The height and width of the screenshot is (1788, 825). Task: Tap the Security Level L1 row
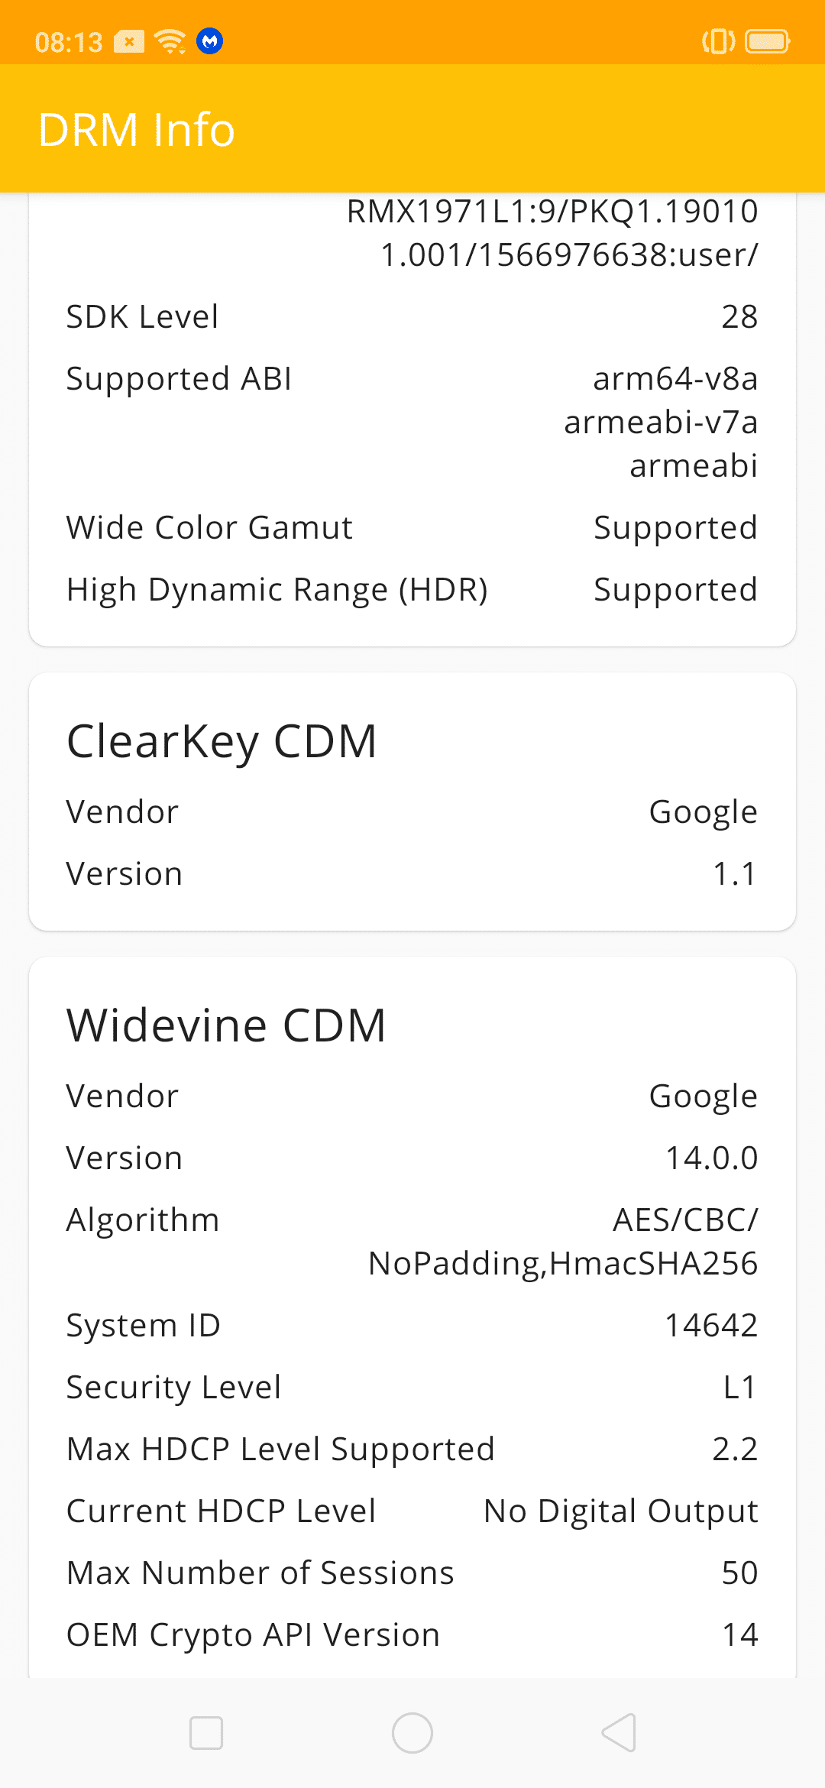(412, 1387)
